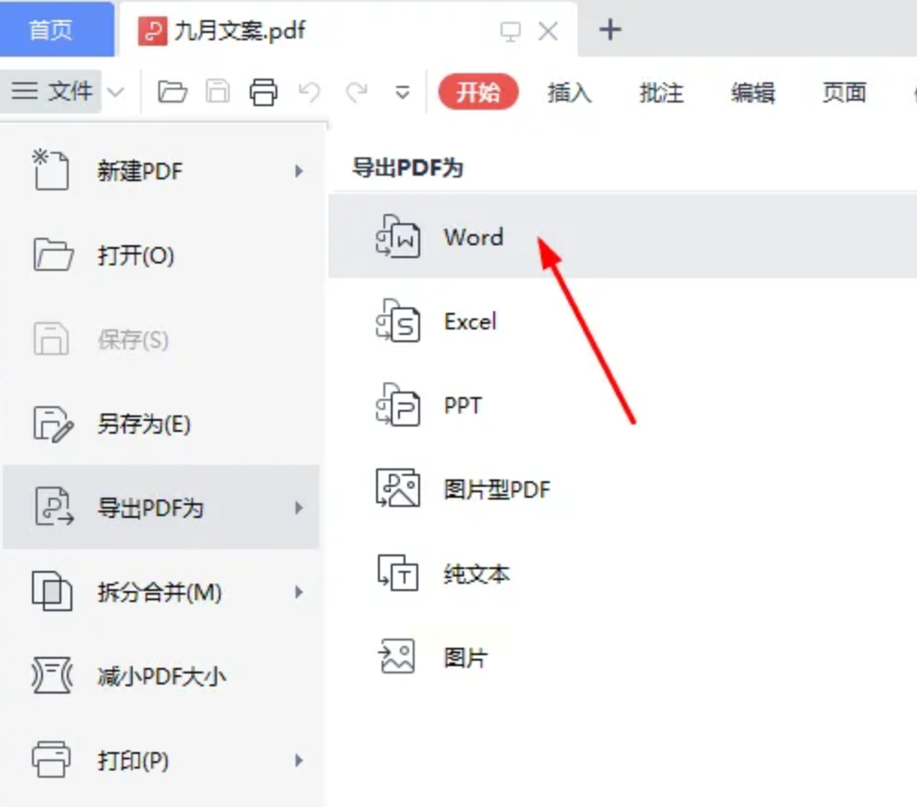Click the 拆分合并 pages icon
The height and width of the screenshot is (807, 917).
point(51,591)
